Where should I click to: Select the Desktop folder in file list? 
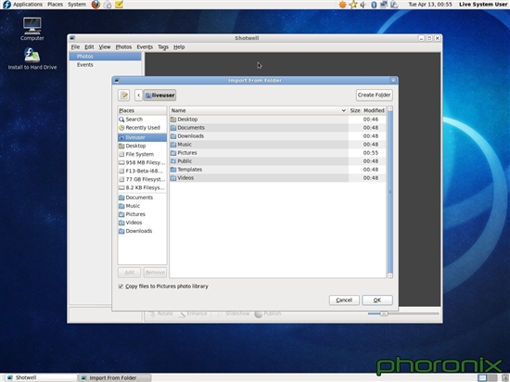(278, 120)
